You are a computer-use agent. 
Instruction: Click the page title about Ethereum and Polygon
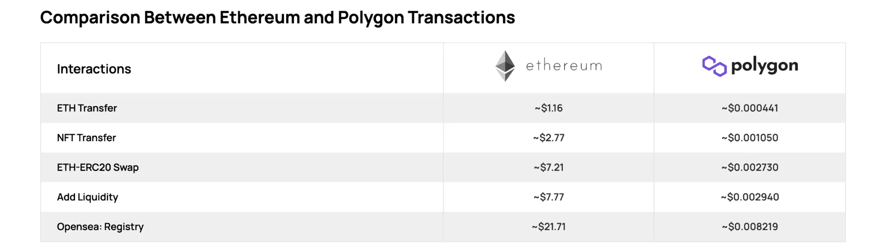point(277,17)
